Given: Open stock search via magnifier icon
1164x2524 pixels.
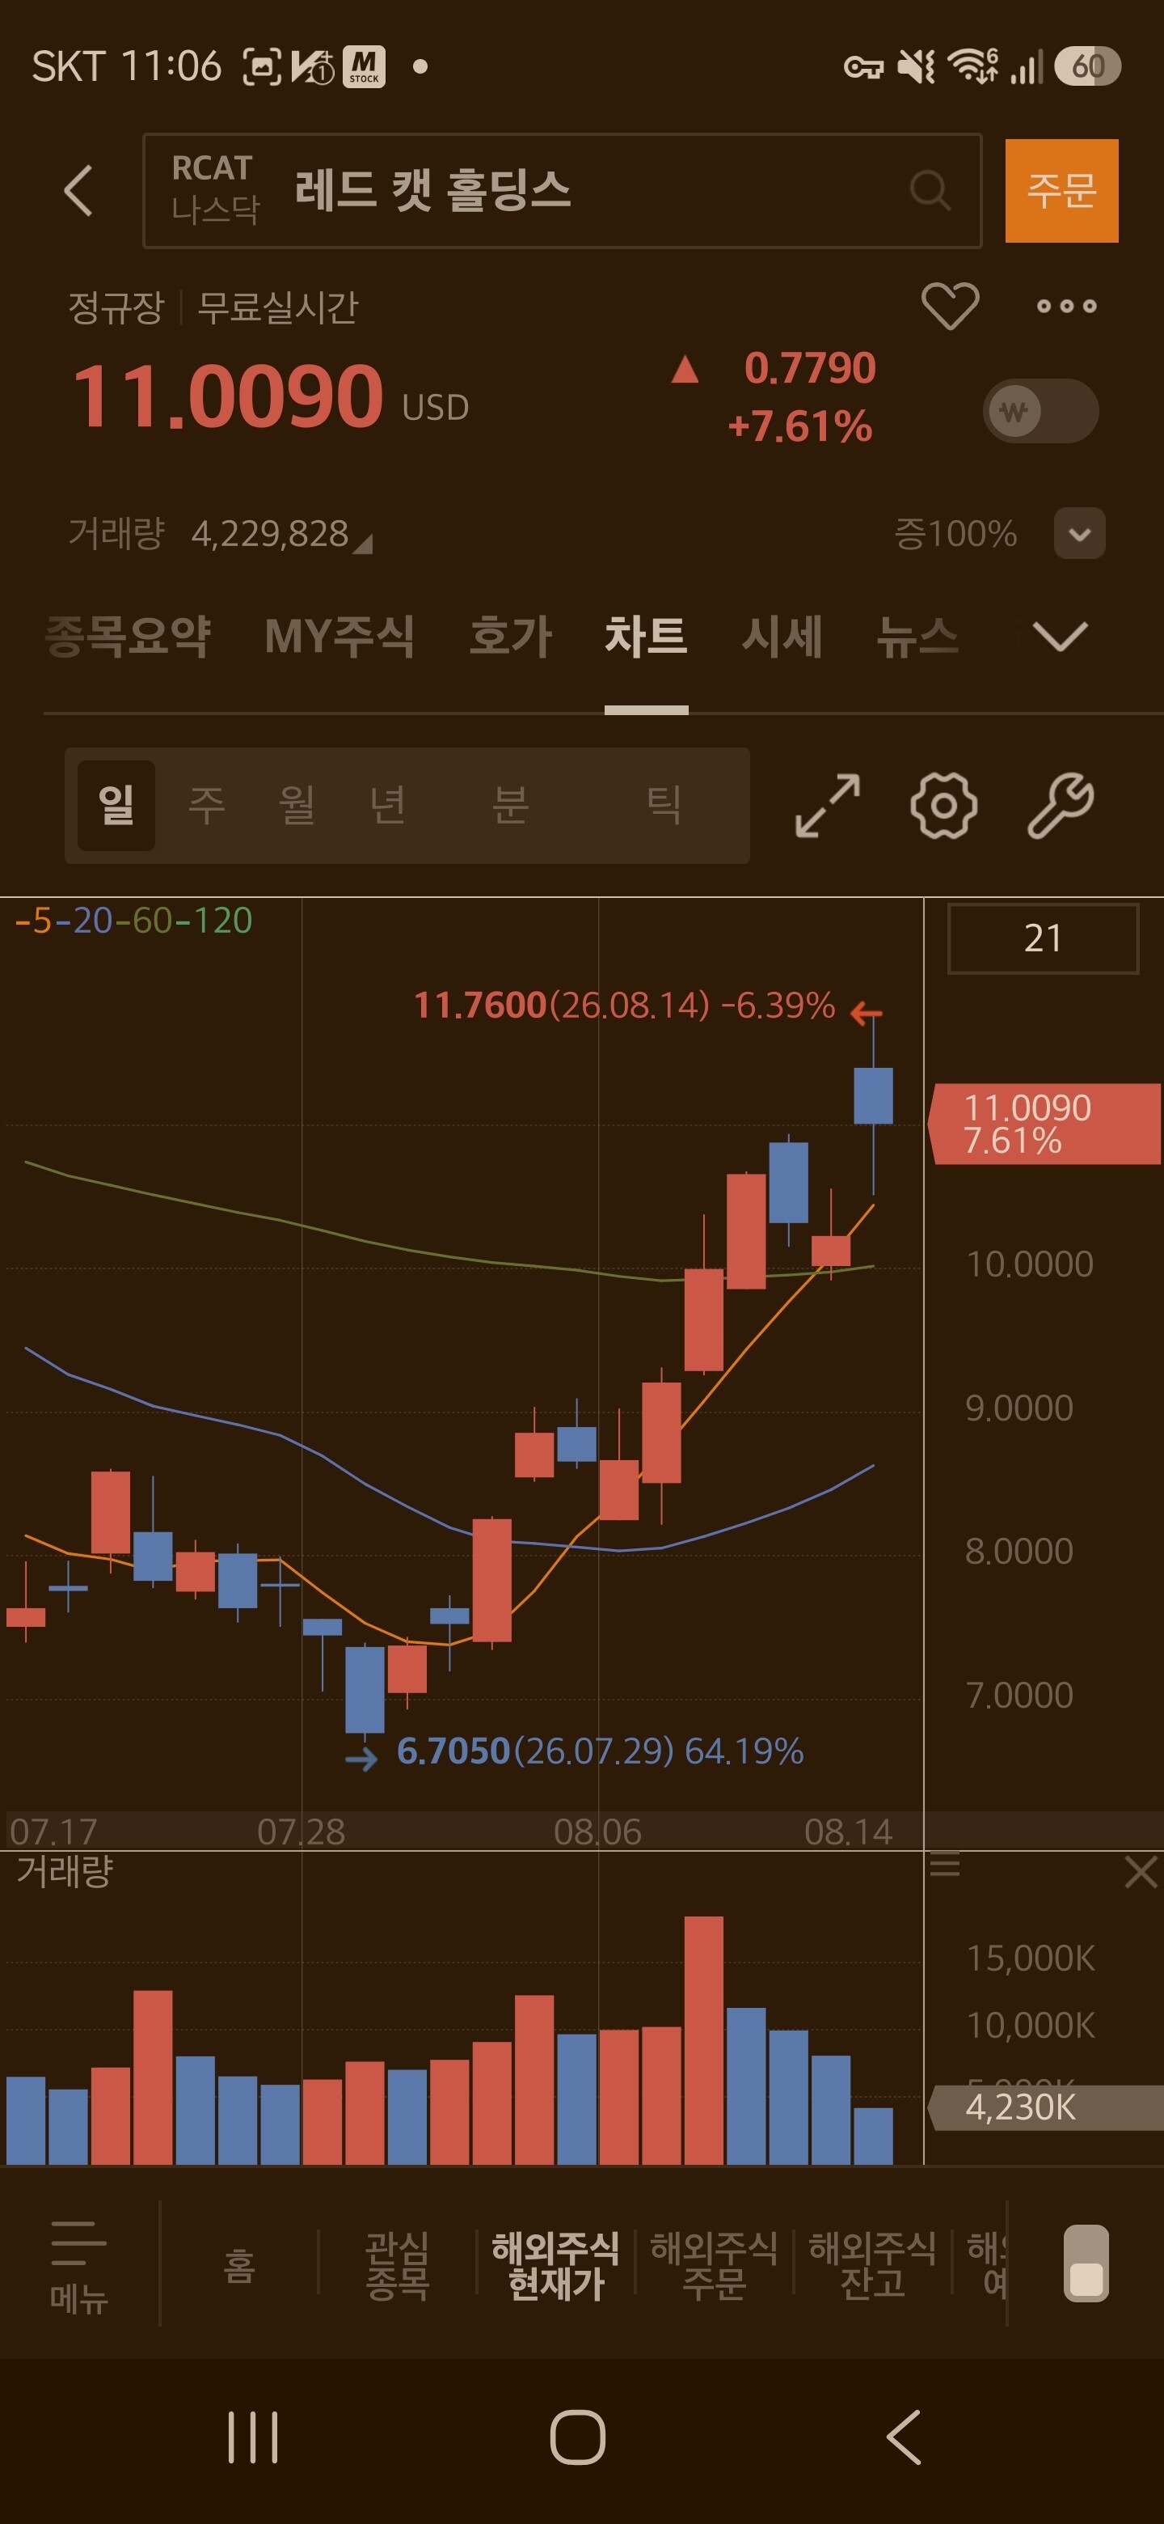Looking at the screenshot, I should pos(929,190).
